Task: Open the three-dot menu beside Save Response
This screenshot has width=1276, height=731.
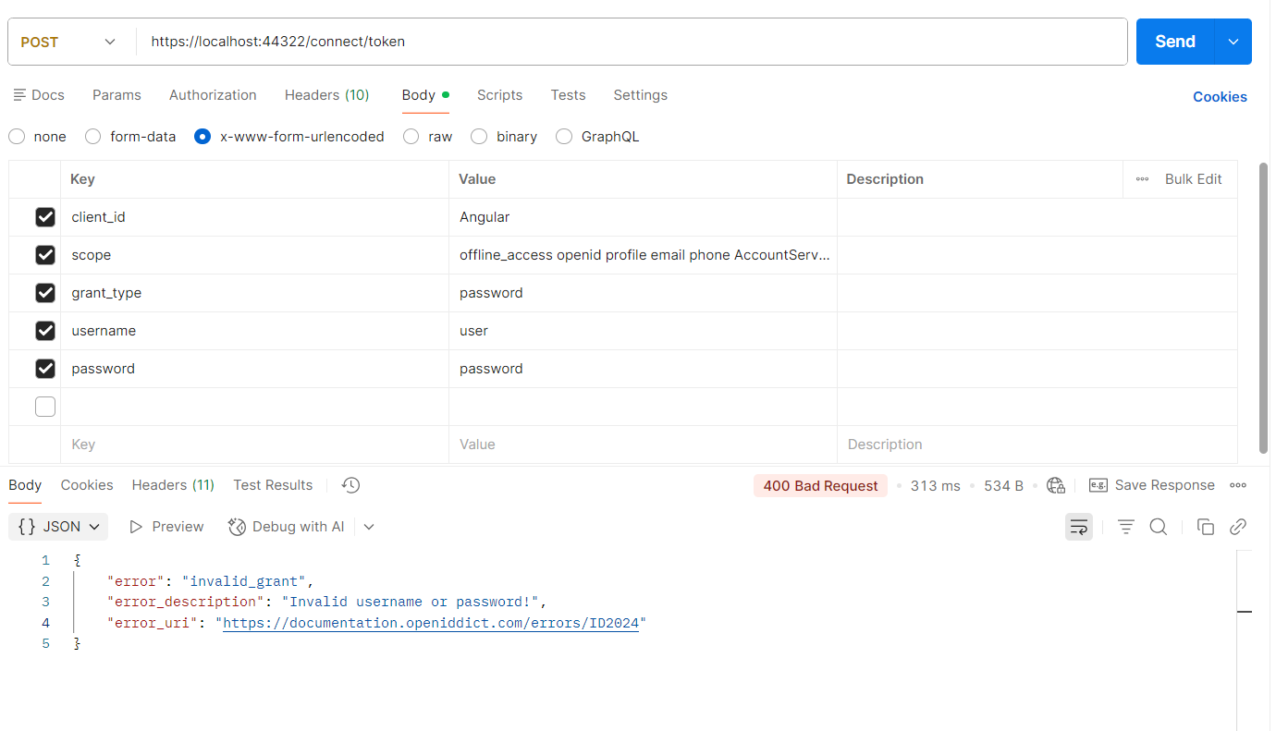Action: (1238, 485)
